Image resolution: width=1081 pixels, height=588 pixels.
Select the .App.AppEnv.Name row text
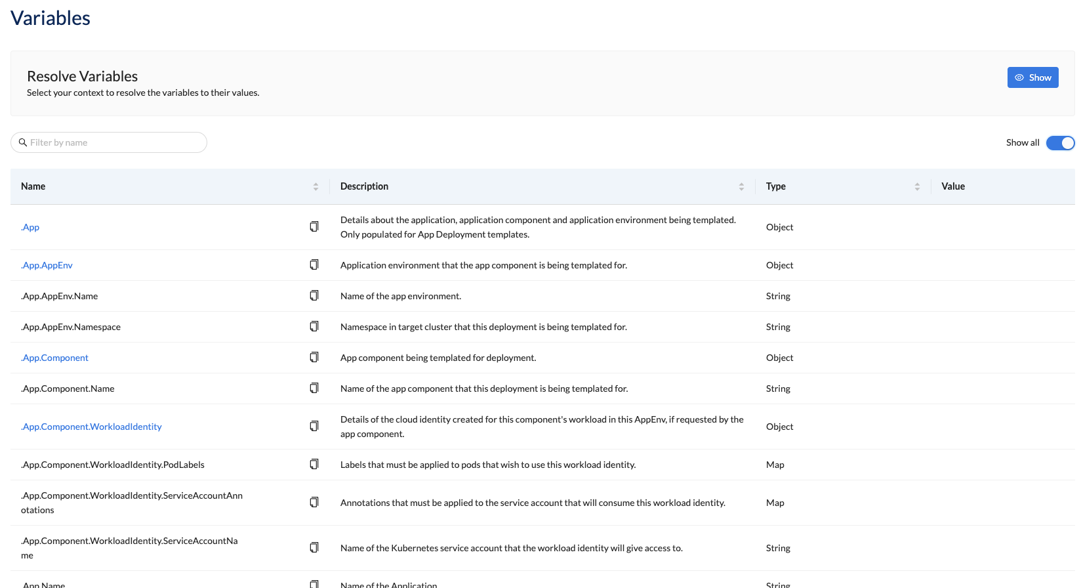coord(59,296)
